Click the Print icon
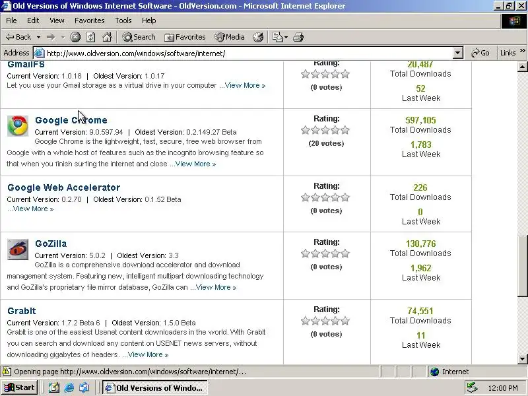This screenshot has height=396, width=528. tap(298, 37)
